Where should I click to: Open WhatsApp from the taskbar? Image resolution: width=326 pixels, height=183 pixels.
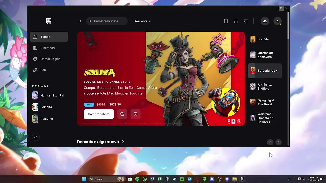pos(145,179)
